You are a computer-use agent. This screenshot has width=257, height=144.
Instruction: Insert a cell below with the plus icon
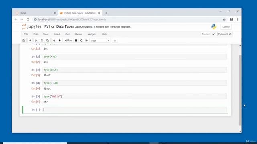[30, 40]
